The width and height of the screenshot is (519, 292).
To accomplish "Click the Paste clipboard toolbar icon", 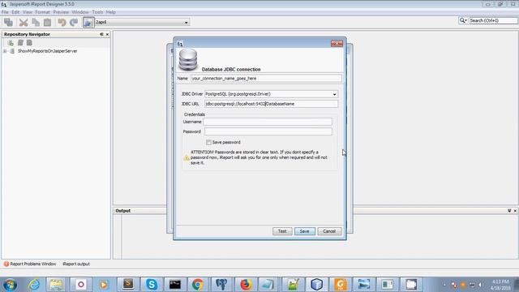I will click(48, 22).
